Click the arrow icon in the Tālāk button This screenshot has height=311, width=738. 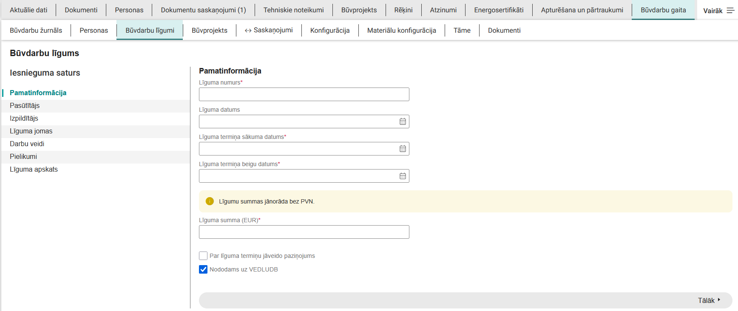(719, 300)
